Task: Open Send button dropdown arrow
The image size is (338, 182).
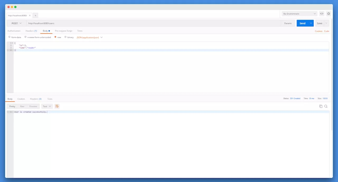Action: pyautogui.click(x=311, y=23)
